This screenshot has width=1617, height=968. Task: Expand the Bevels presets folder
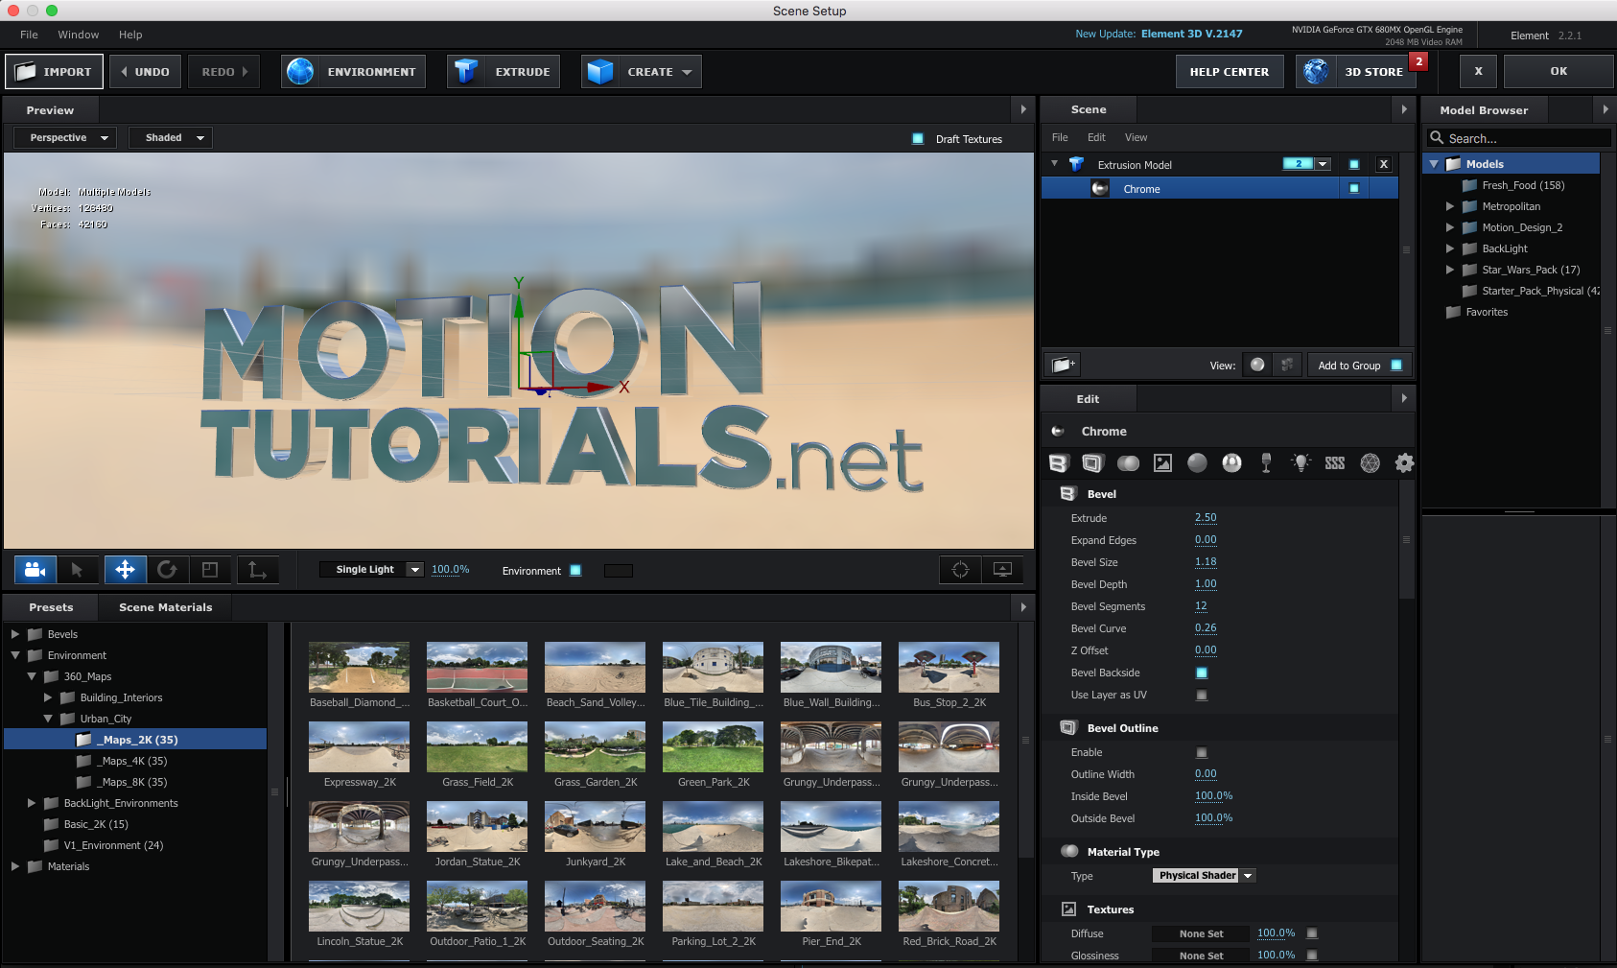click(15, 634)
